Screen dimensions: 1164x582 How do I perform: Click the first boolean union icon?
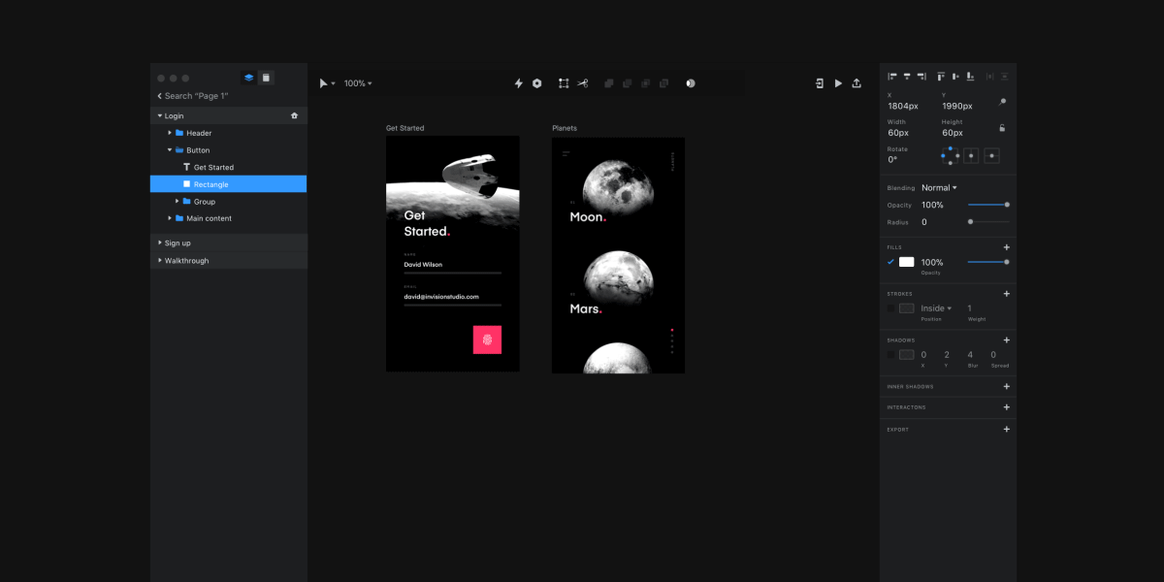pyautogui.click(x=609, y=83)
